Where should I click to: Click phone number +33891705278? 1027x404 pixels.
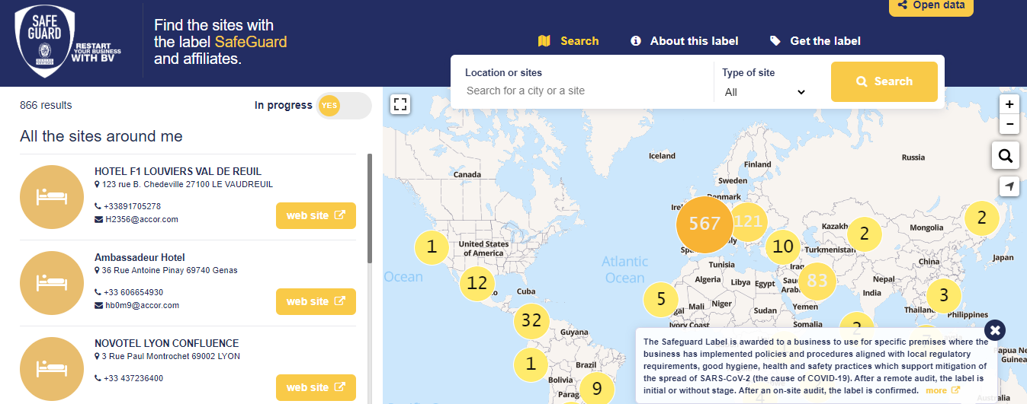tap(133, 206)
